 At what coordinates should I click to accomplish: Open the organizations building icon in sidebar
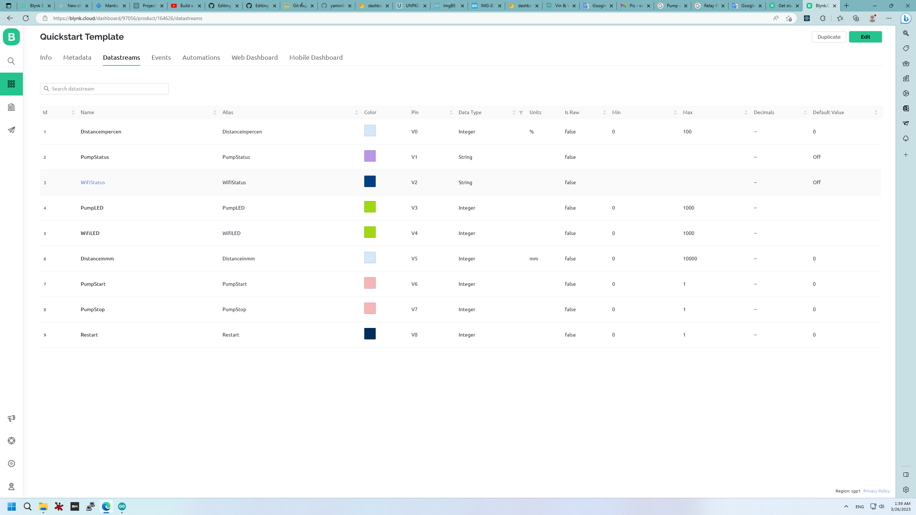(x=11, y=107)
